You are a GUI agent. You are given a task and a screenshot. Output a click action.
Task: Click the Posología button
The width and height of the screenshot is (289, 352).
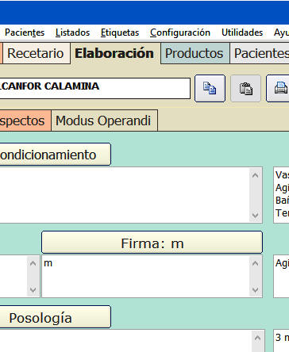[53, 317]
